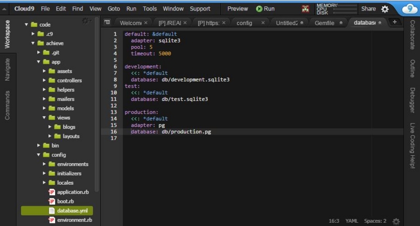
Task: Expand the mailers folder
Action: point(44,99)
